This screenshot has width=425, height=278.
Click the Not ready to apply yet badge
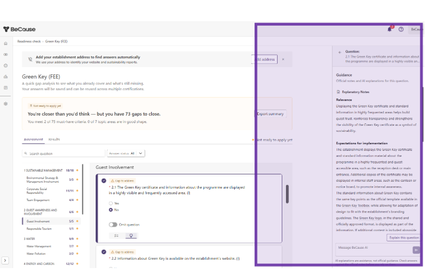point(45,106)
